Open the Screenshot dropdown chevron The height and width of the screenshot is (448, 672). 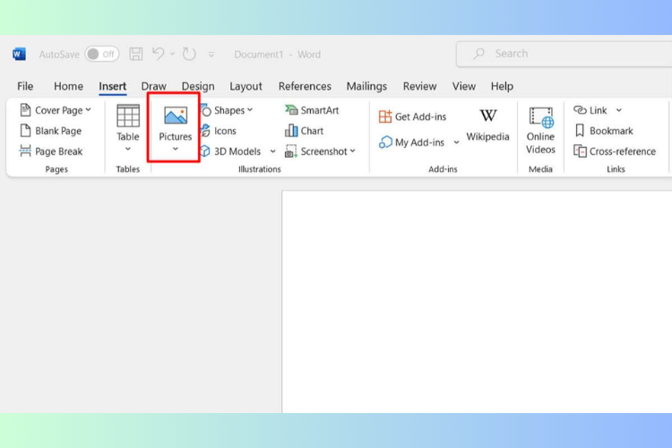(353, 151)
